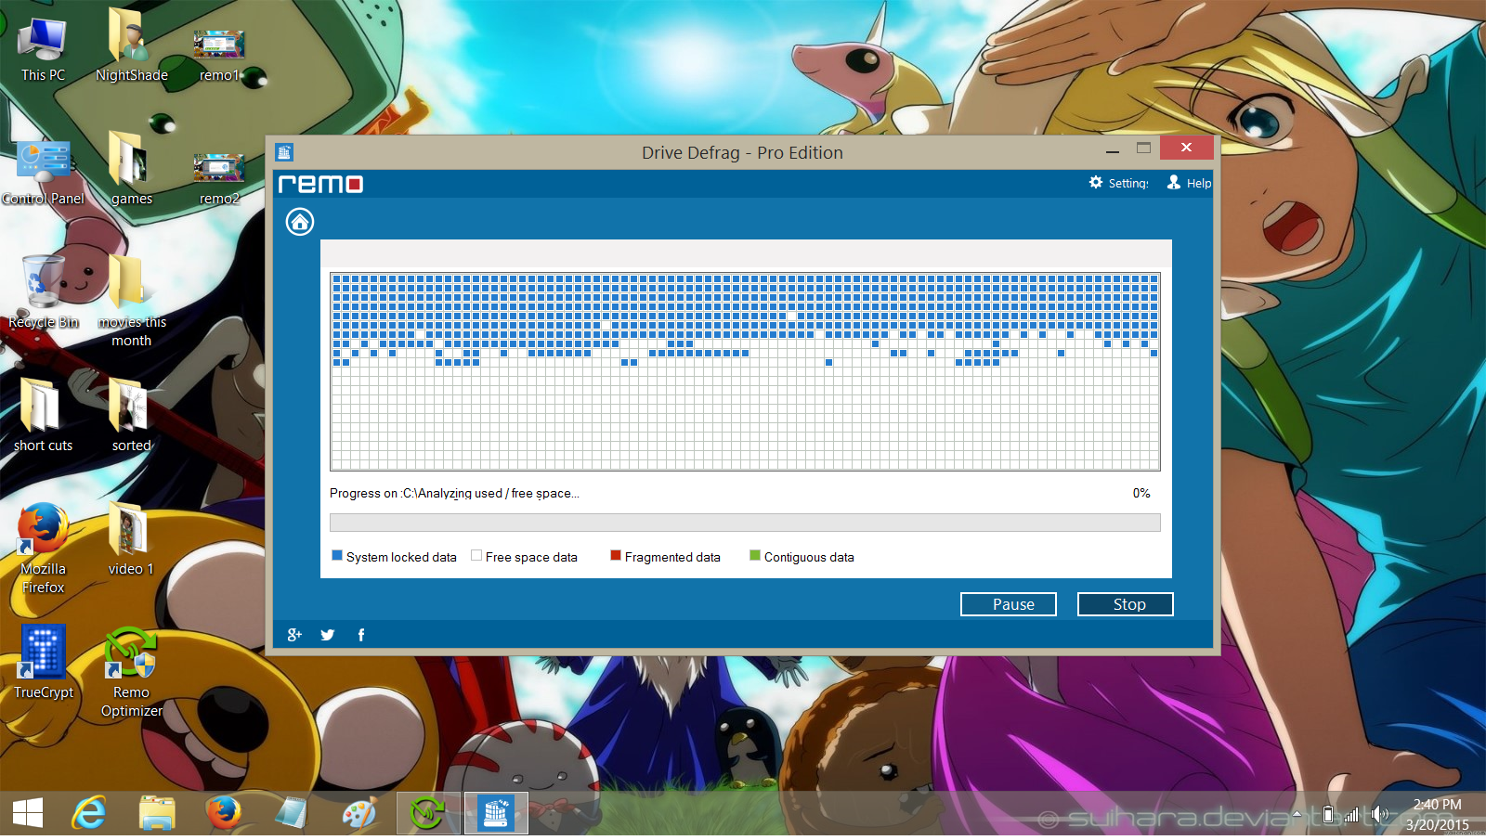Image resolution: width=1486 pixels, height=840 pixels.
Task: Select the Control Panel desktop icon
Action: [x=43, y=174]
